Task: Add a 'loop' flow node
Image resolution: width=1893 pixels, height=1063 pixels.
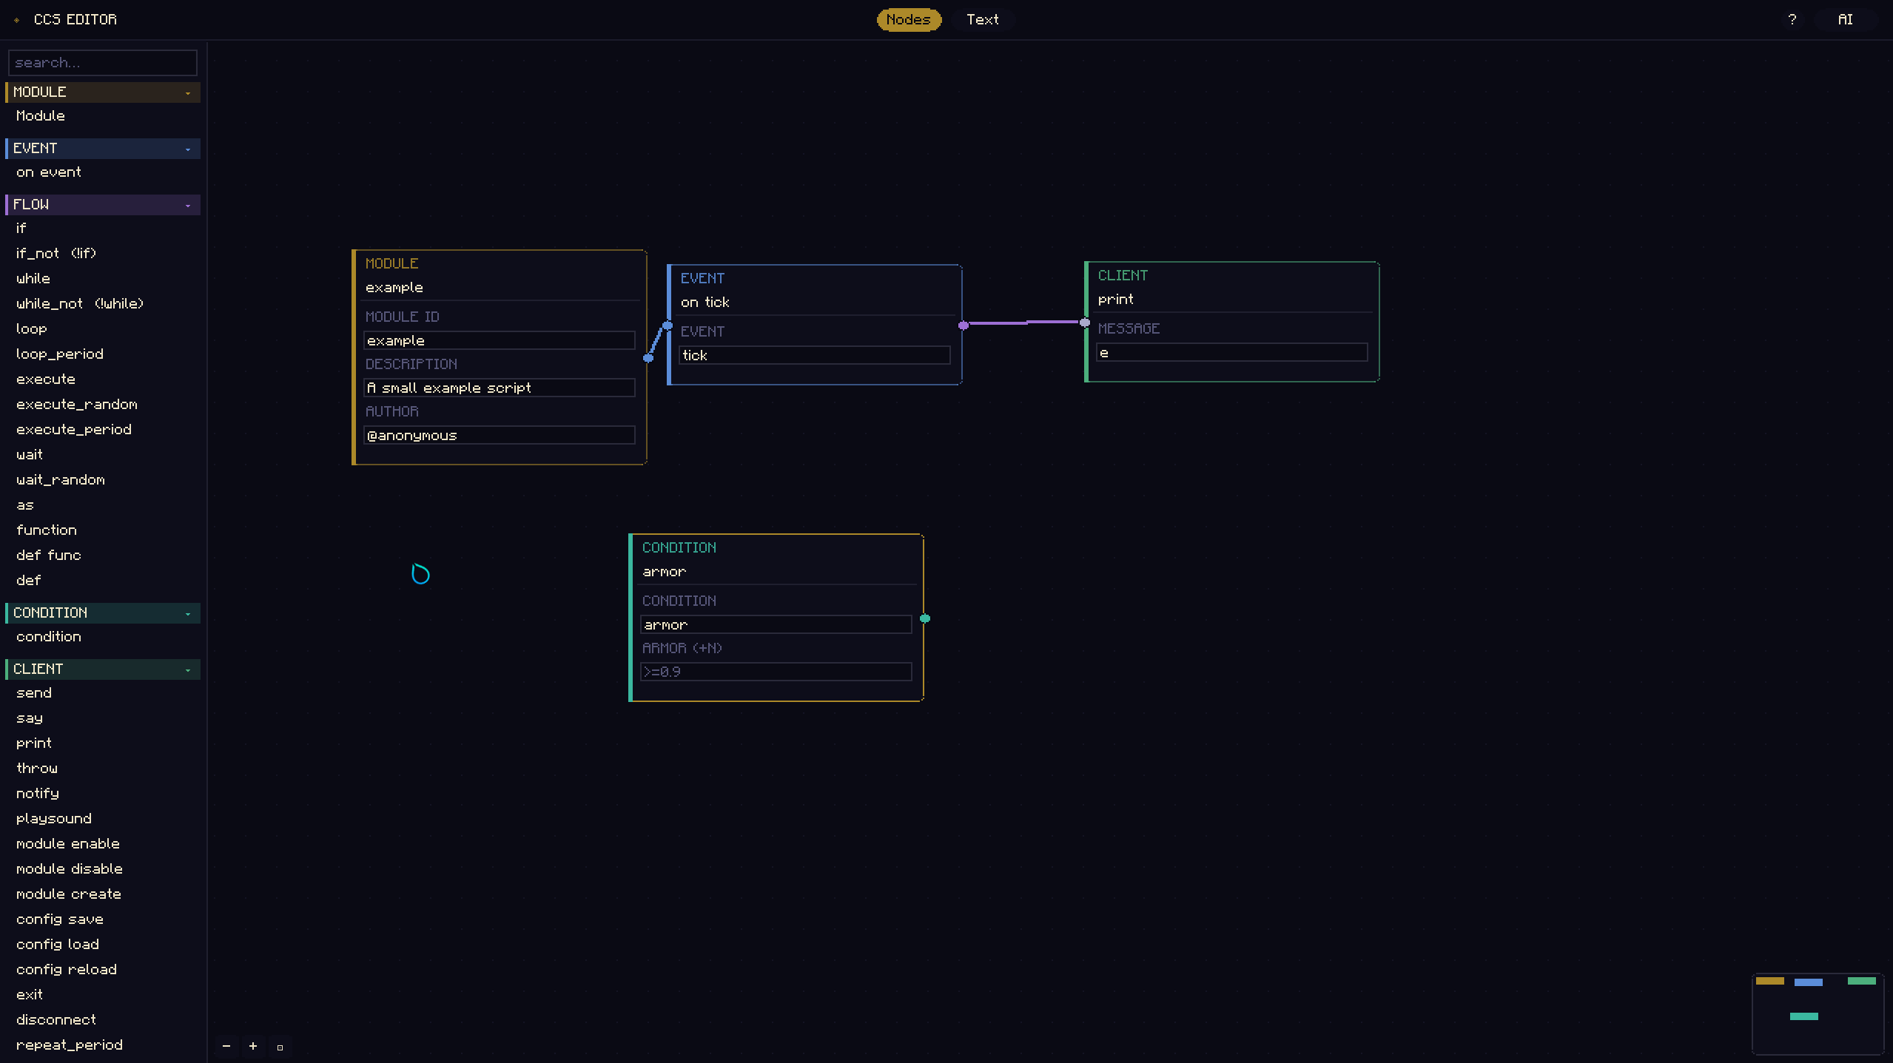Action: click(103, 329)
